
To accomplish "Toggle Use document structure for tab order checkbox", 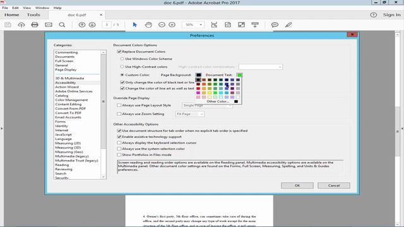I will pos(119,131).
